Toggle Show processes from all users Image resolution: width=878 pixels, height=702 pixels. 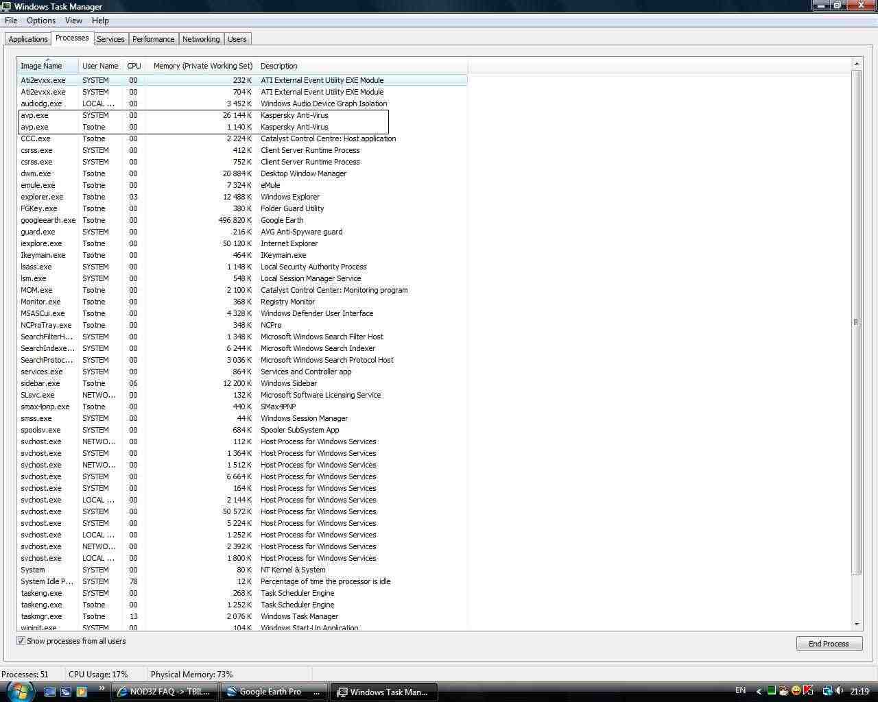21,641
